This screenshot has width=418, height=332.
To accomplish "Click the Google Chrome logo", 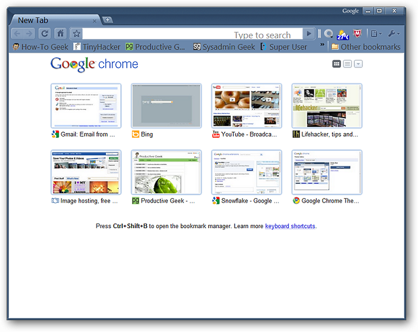I will (94, 64).
